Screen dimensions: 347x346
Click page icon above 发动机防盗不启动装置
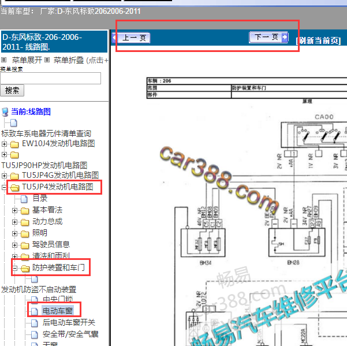(35, 279)
